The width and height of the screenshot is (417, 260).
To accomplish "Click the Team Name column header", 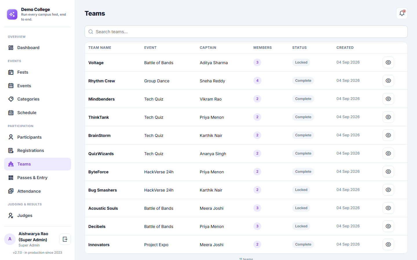I will point(100,48).
